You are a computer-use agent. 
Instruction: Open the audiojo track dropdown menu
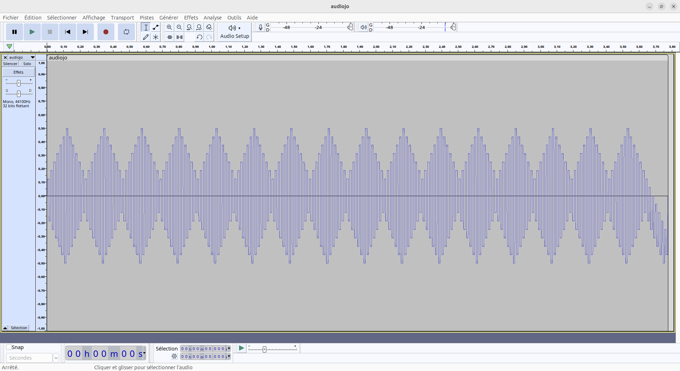point(33,57)
